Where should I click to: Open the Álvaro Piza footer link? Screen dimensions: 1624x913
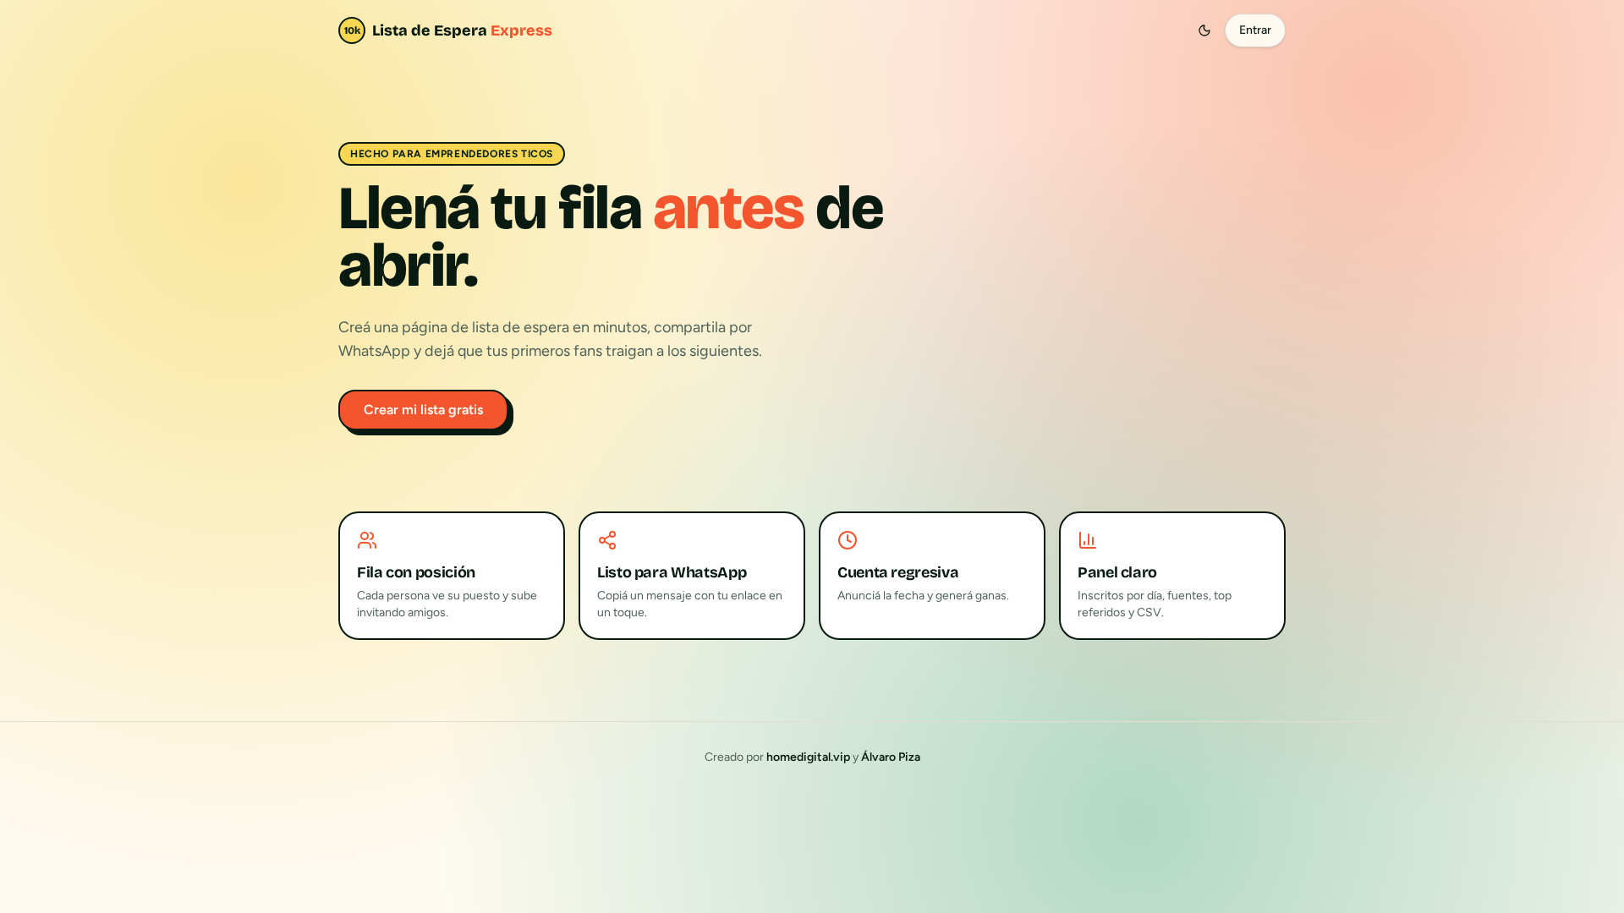(891, 757)
